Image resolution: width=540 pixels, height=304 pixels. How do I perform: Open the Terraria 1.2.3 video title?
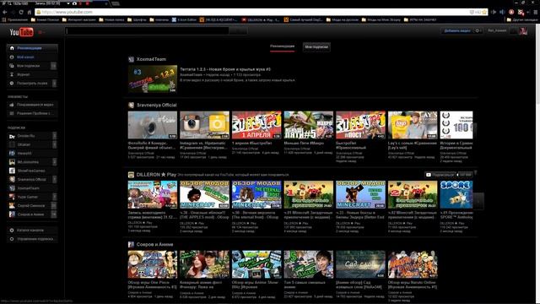tap(225, 69)
